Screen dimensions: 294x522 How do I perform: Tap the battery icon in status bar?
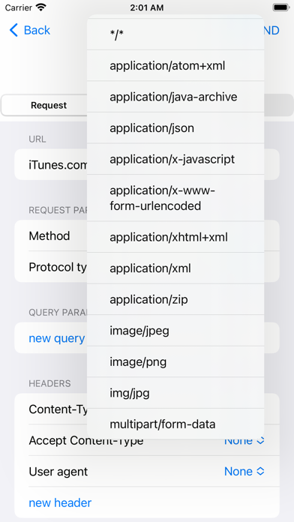click(280, 7)
